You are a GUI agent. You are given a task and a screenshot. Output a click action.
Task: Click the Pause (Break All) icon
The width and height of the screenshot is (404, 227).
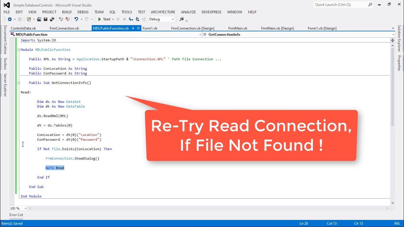click(x=118, y=19)
